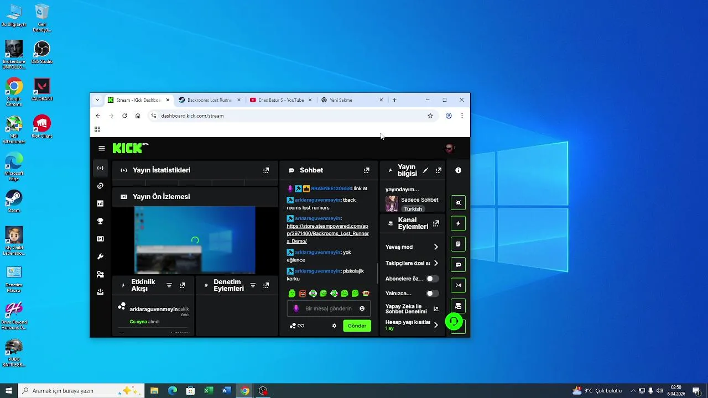Expand Yavaş mod options
The image size is (708, 398).
pyautogui.click(x=436, y=247)
